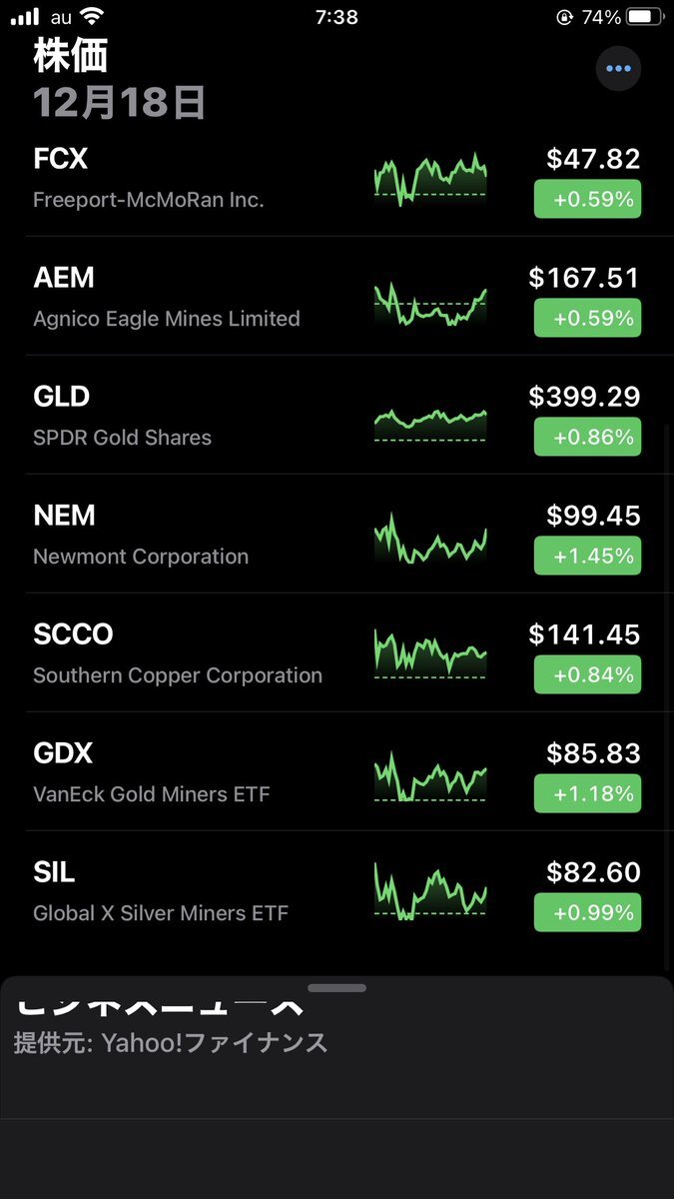Viewport: 674px width, 1199px height.
Task: Tap Southern Copper Corporation price $141.45
Action: click(x=584, y=634)
